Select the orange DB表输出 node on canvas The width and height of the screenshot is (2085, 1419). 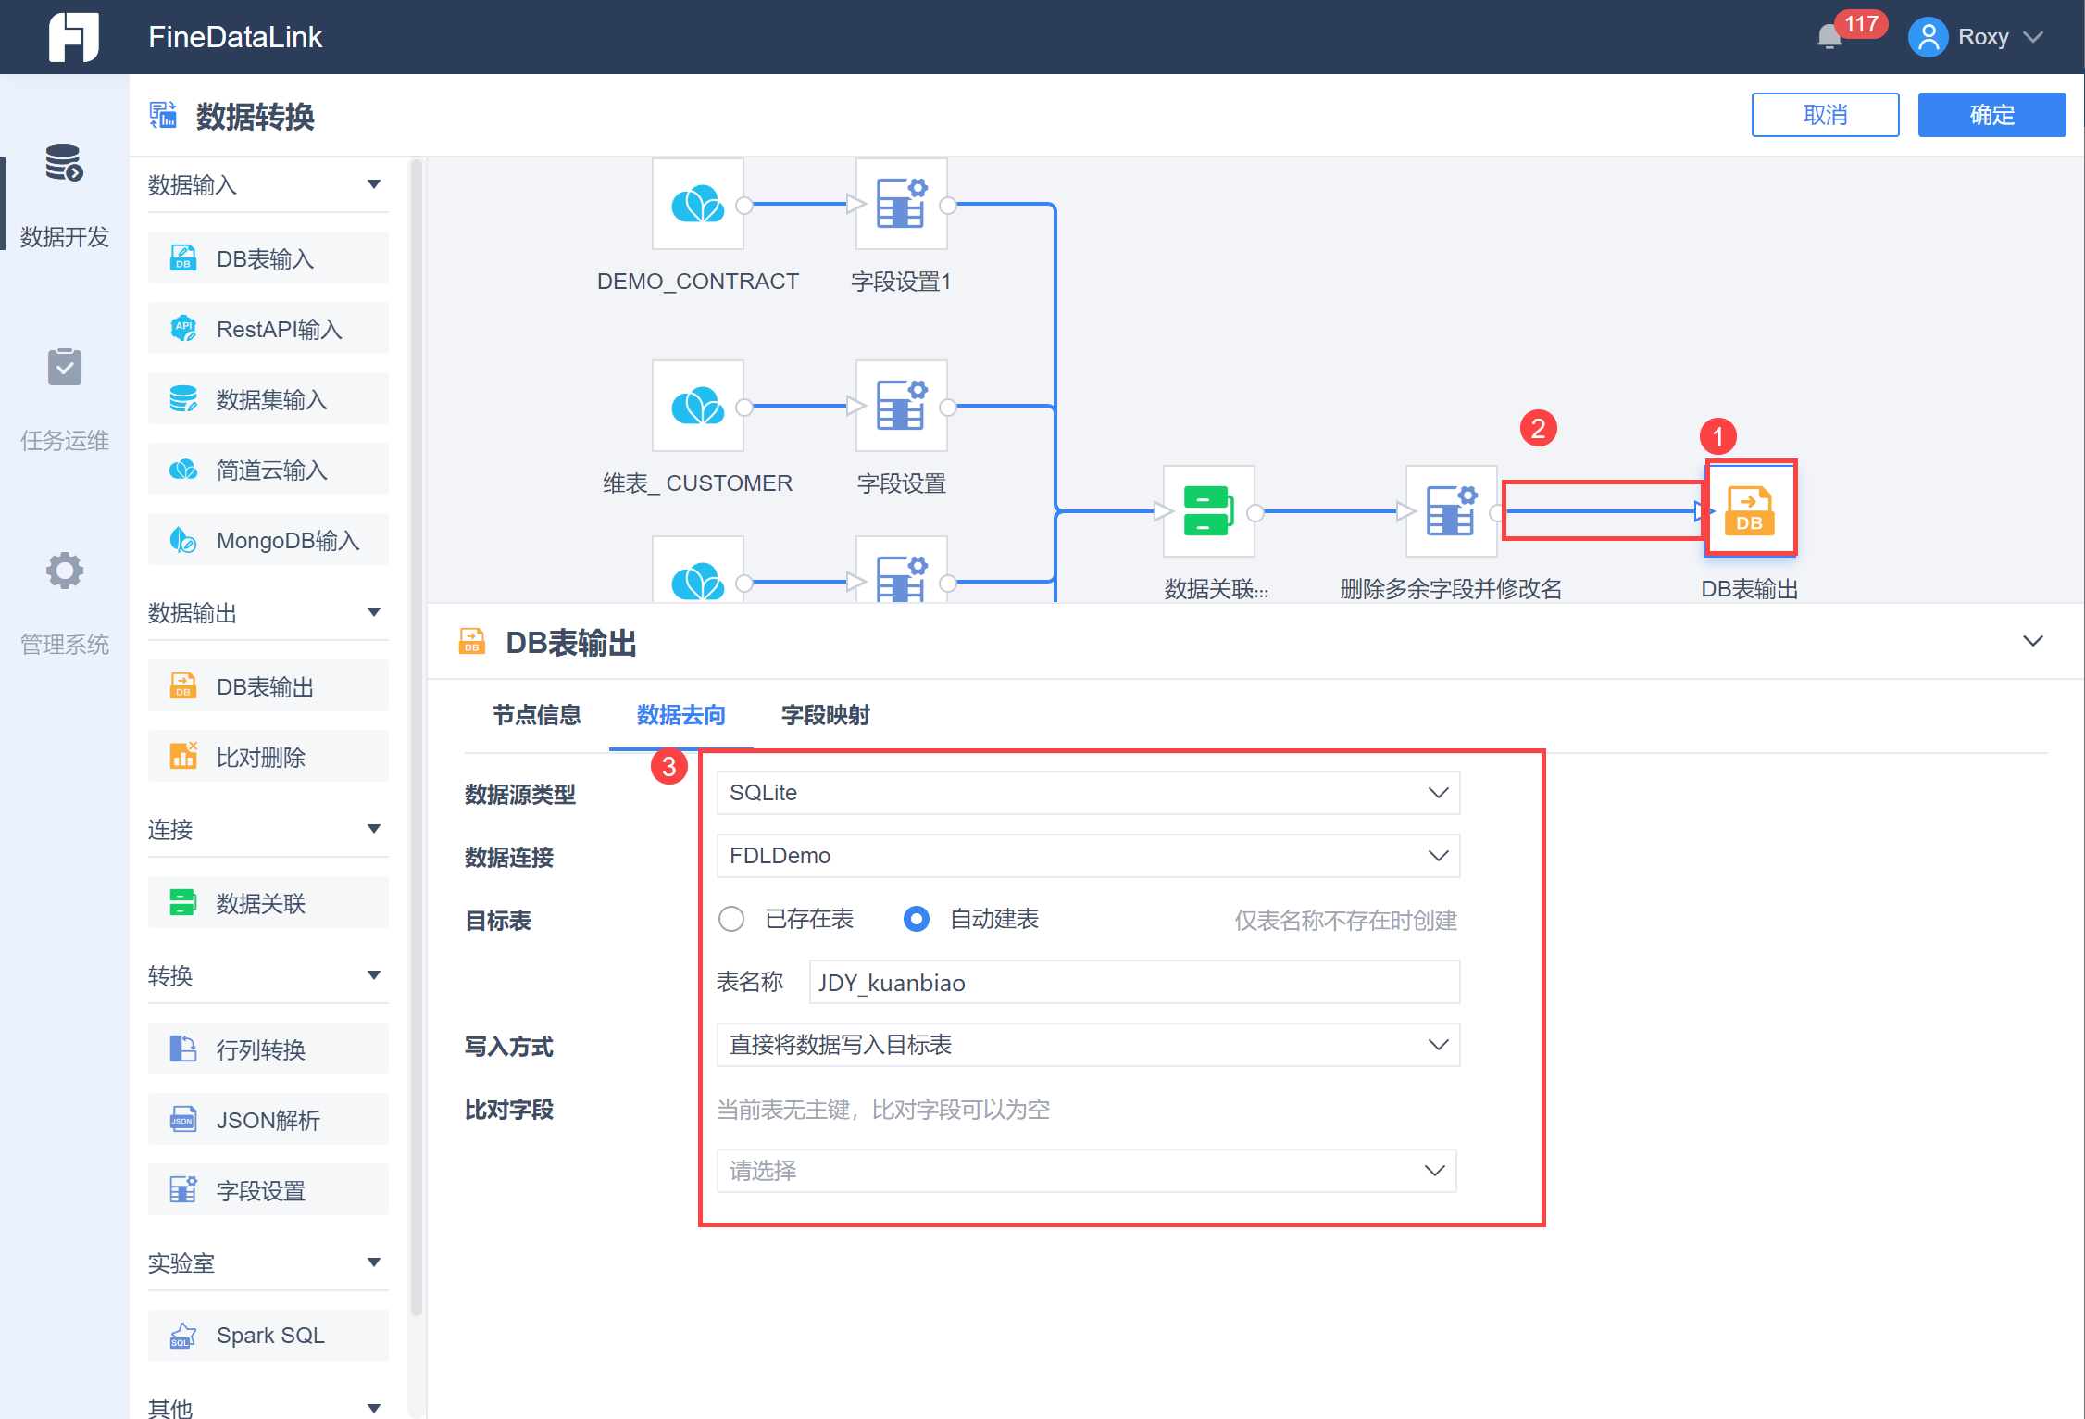[1749, 510]
